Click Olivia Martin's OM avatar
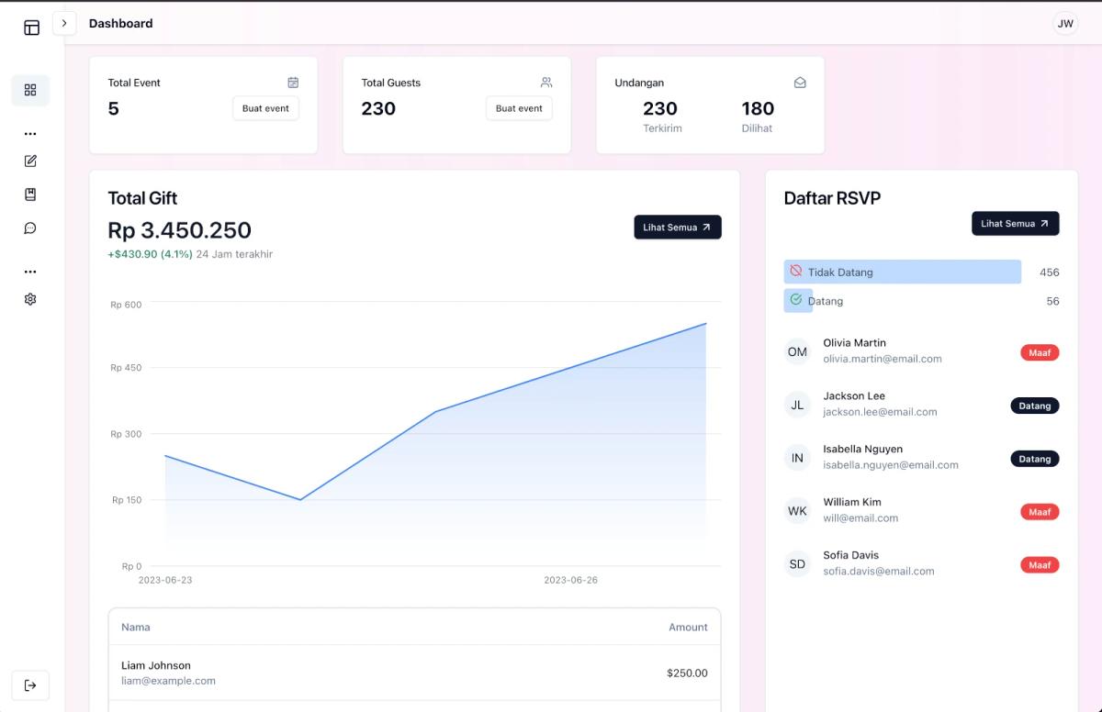 [x=797, y=351]
